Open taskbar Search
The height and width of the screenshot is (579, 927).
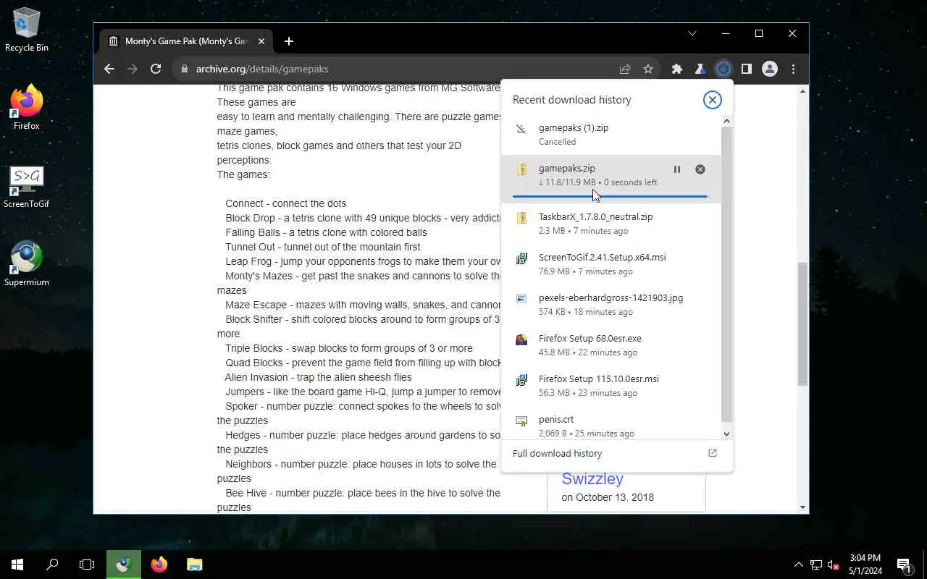[52, 565]
